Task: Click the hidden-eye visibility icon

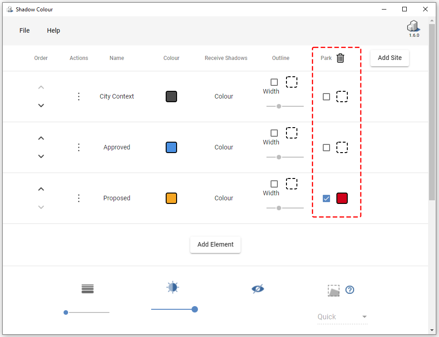Action: pyautogui.click(x=258, y=288)
